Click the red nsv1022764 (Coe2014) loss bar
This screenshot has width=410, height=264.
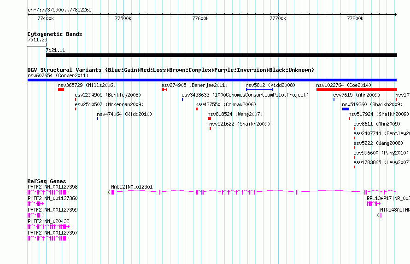point(357,90)
